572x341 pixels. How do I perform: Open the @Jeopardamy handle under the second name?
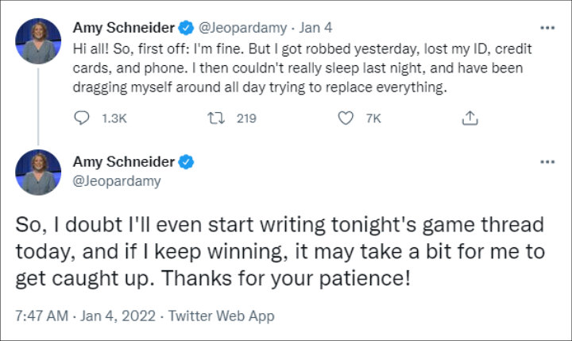point(117,181)
